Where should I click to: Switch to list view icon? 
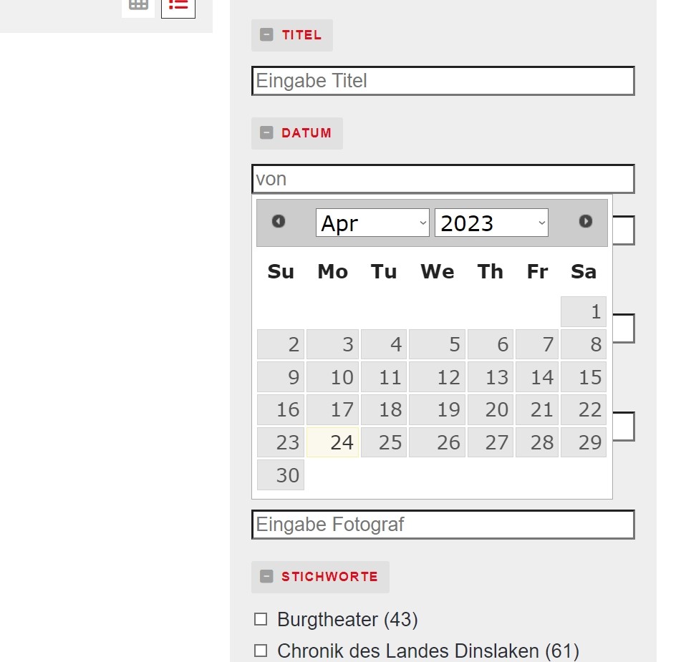(x=178, y=5)
